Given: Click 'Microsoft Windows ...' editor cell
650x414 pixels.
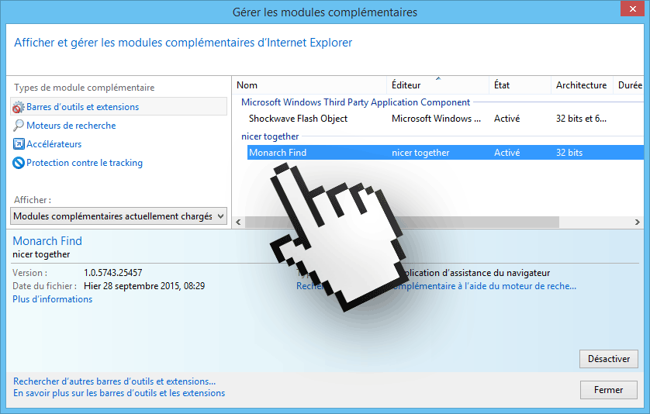Looking at the screenshot, I should pyautogui.click(x=436, y=119).
